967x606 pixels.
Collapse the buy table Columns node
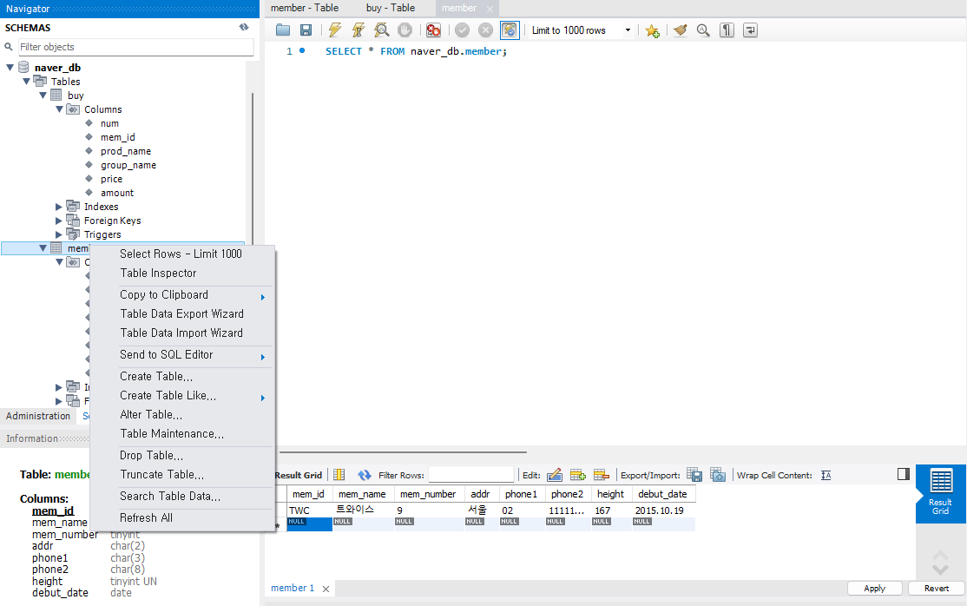click(60, 109)
